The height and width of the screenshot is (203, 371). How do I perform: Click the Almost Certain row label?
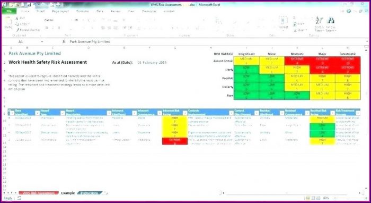click(x=223, y=61)
